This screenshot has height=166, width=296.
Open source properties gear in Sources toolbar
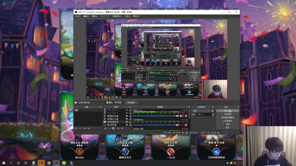click(x=113, y=128)
